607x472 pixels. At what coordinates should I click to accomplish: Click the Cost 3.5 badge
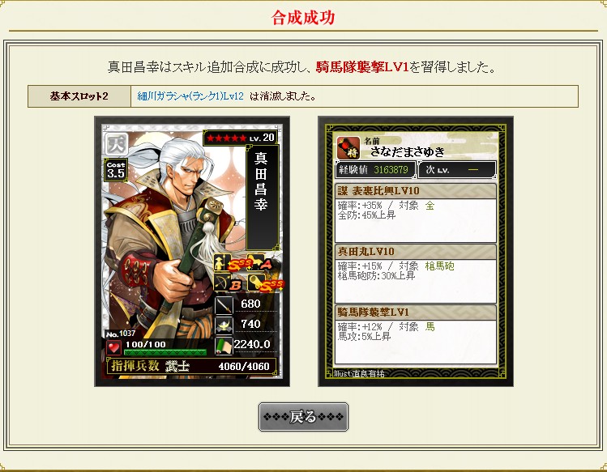[x=116, y=170]
